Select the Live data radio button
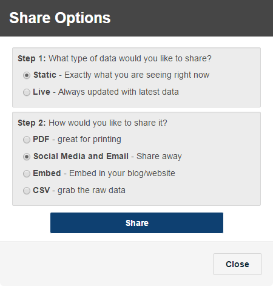The width and height of the screenshot is (273, 286). 27,92
